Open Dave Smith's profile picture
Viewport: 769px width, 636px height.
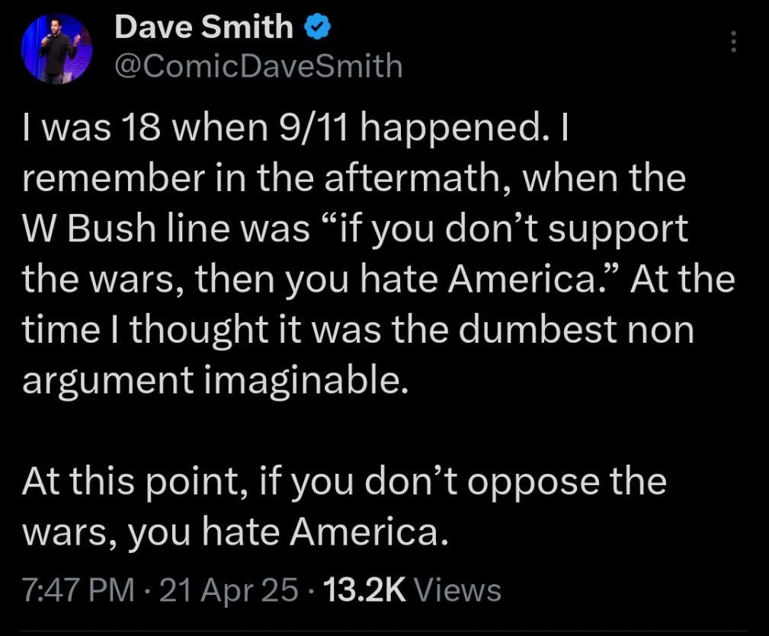pyautogui.click(x=57, y=49)
